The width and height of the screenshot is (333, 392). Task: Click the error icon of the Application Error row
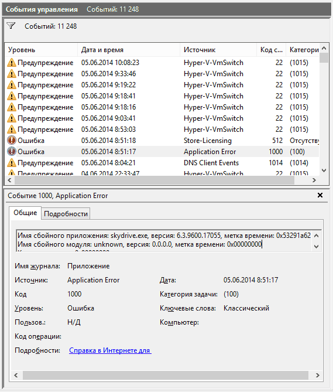pyautogui.click(x=12, y=152)
